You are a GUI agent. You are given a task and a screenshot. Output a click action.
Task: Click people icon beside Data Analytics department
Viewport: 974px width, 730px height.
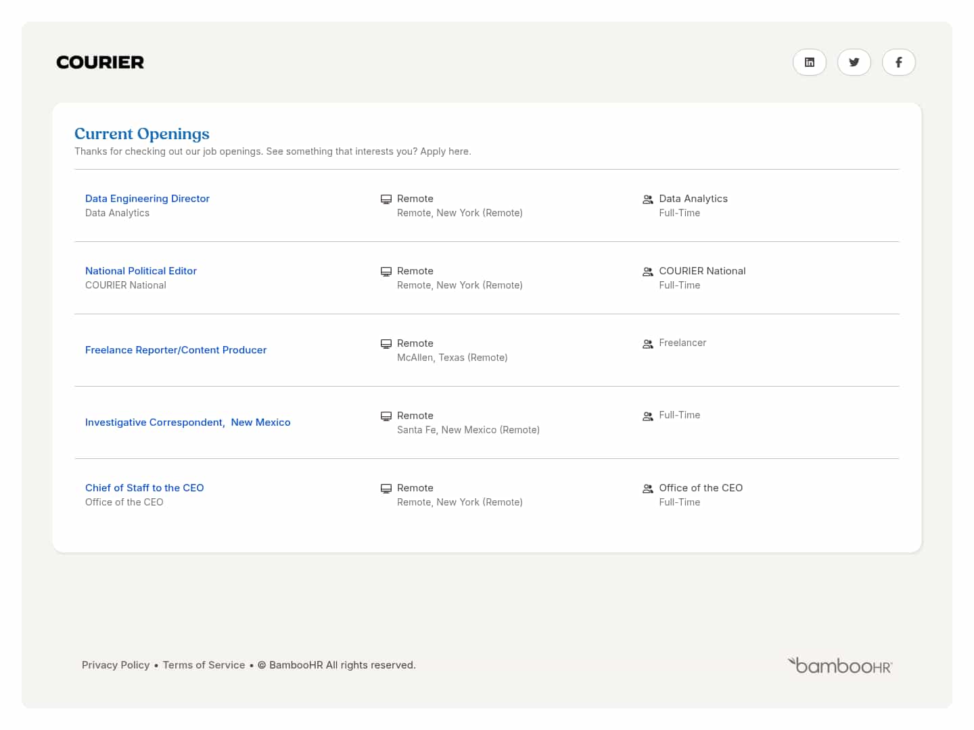(x=648, y=199)
